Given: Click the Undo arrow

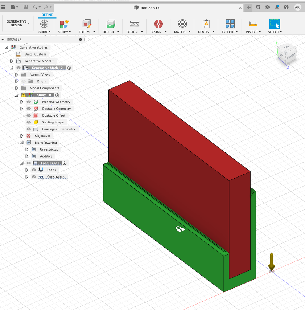Looking at the screenshot, I should pyautogui.click(x=35, y=7).
